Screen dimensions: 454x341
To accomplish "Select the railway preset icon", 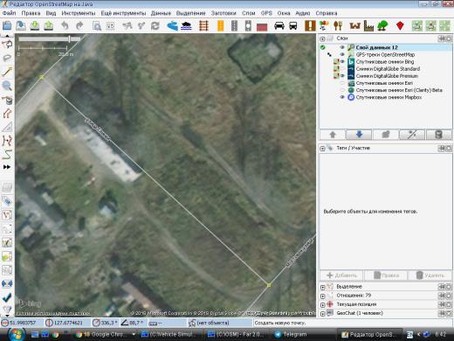I will coord(204,26).
